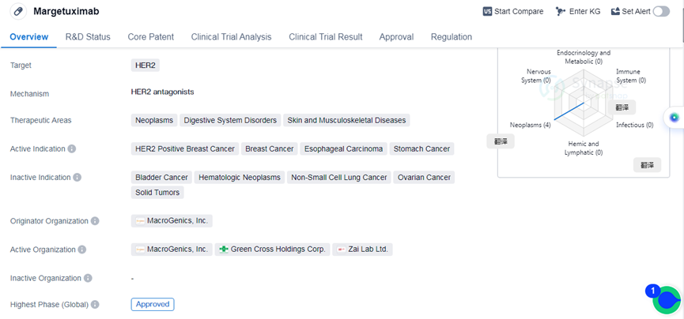Click info icon next to Highest Phase (Global)

(95, 304)
